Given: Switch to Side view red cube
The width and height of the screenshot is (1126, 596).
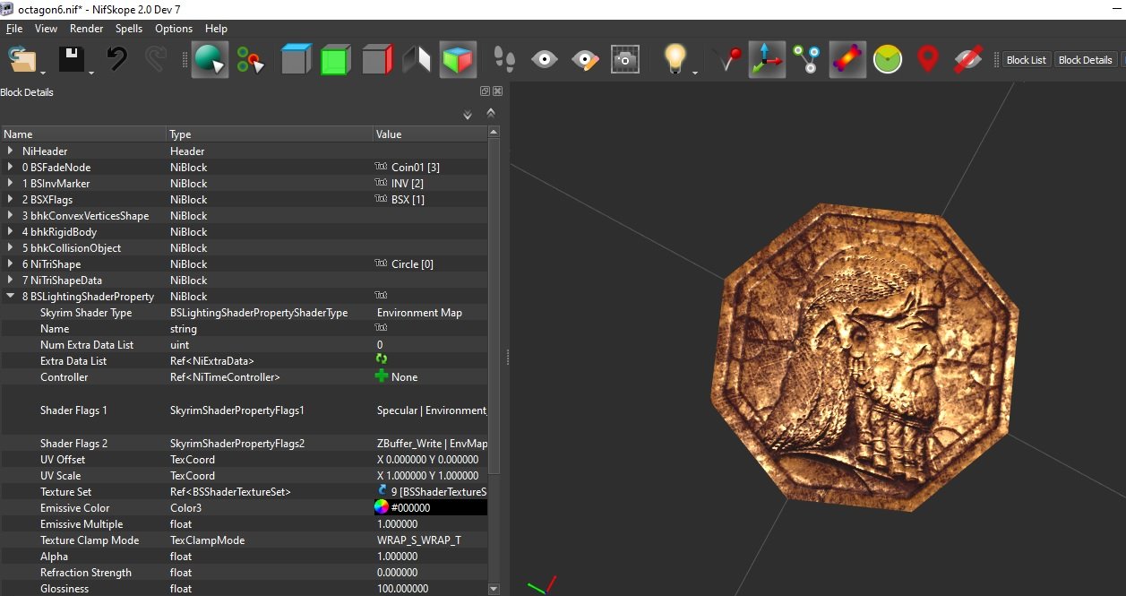Looking at the screenshot, I should 377,60.
